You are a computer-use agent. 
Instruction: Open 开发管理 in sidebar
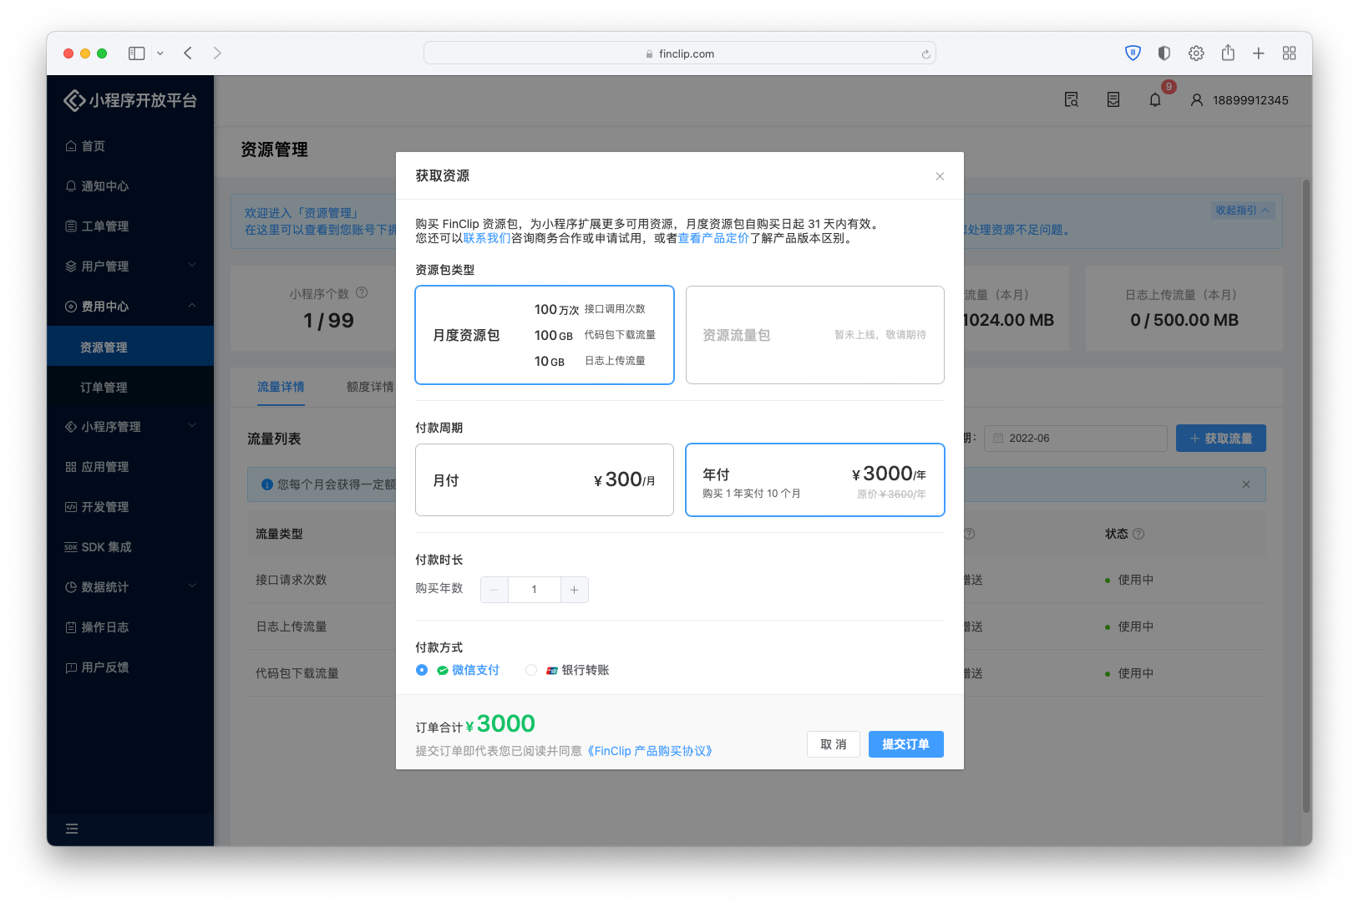point(130,507)
